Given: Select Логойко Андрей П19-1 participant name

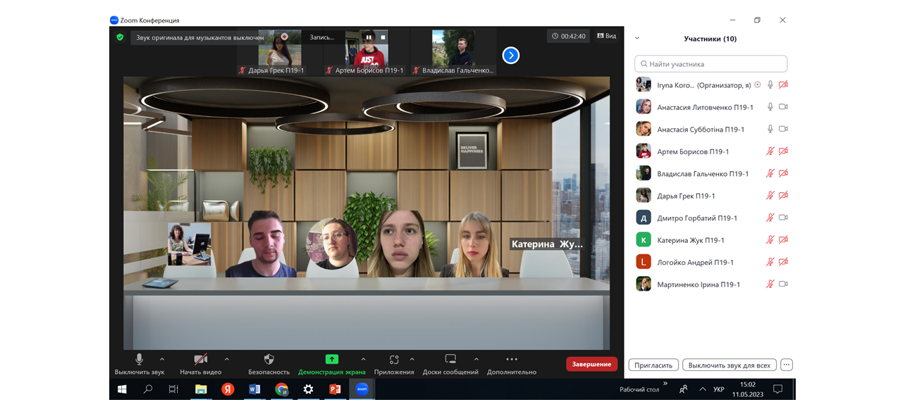Looking at the screenshot, I should pos(695,263).
